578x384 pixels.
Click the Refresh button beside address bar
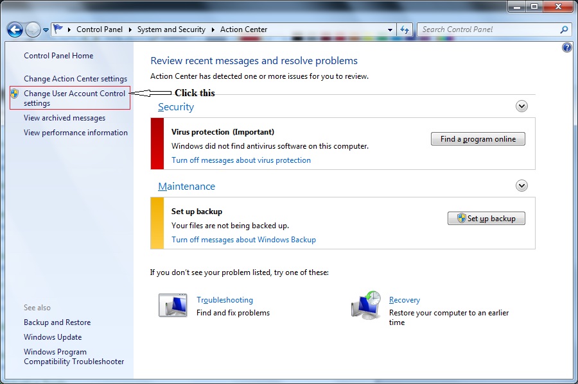coord(405,29)
